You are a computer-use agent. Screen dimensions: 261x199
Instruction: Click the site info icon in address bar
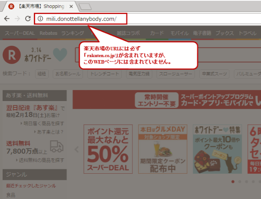(x=40, y=19)
